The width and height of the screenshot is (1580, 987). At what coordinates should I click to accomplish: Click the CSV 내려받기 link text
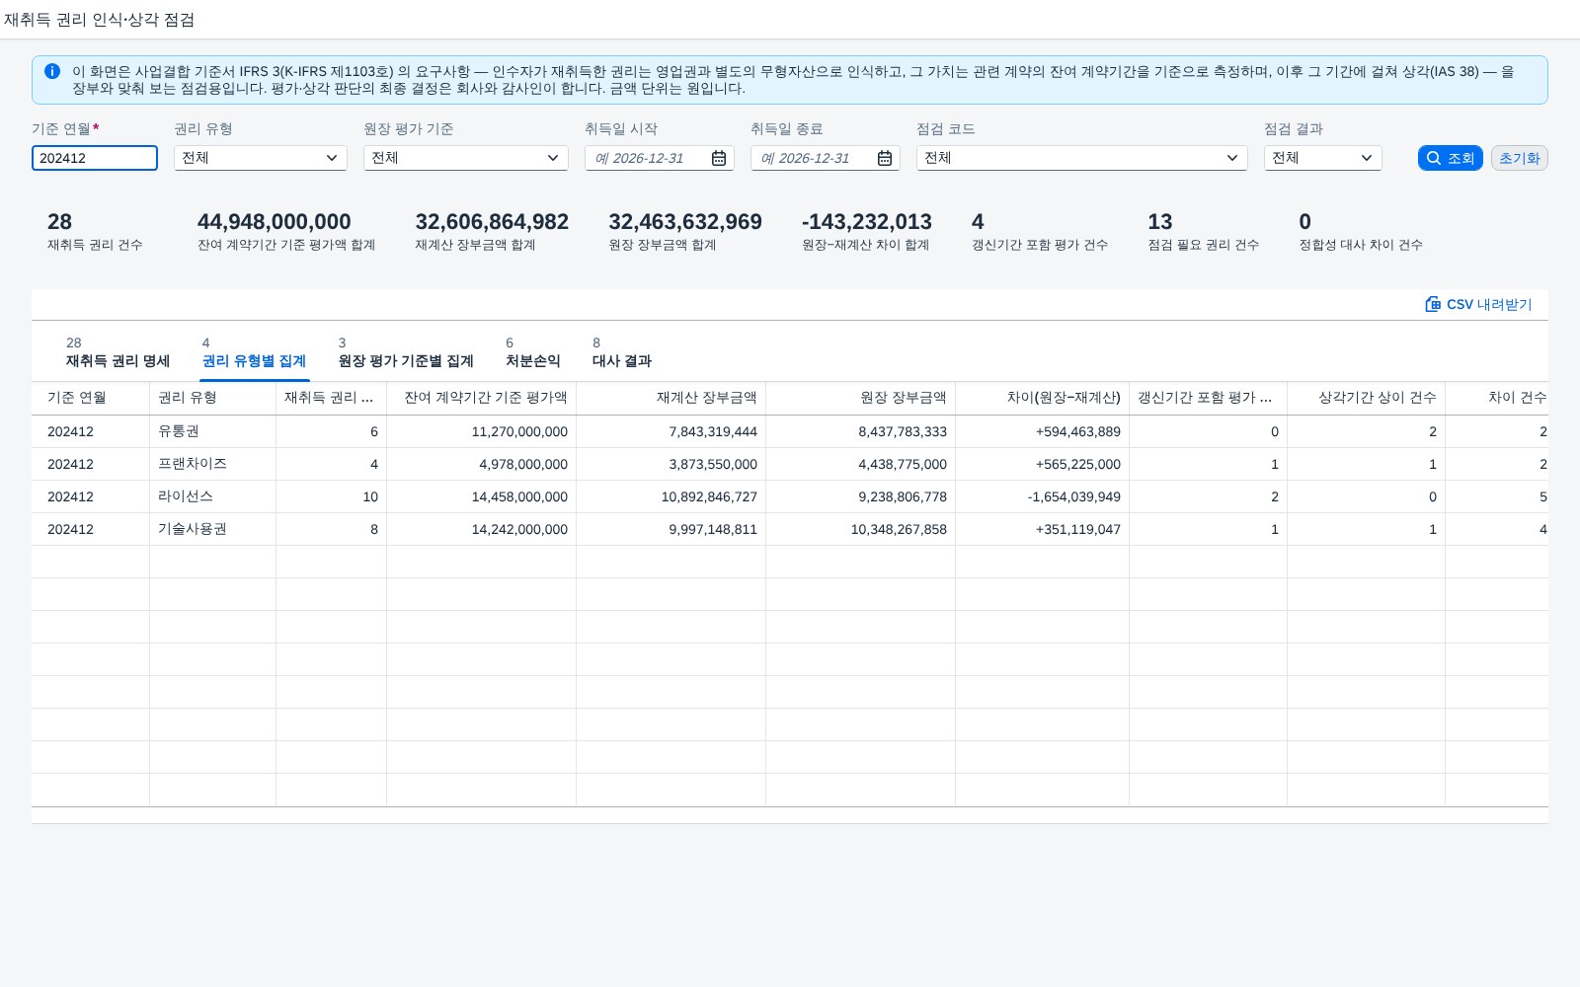coord(1489,304)
